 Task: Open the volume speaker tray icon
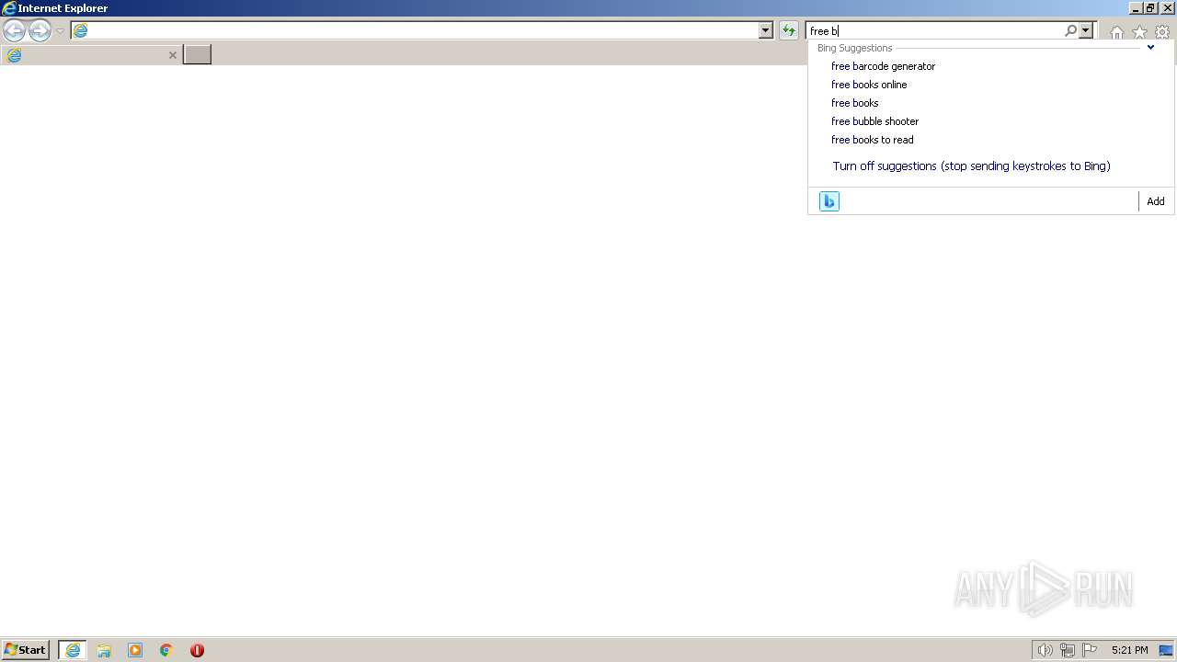pyautogui.click(x=1045, y=650)
